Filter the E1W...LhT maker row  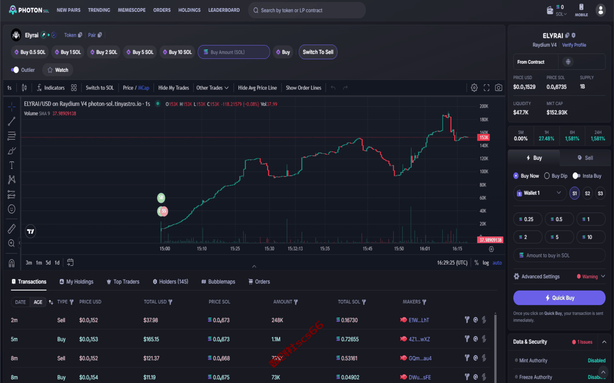[x=467, y=320]
